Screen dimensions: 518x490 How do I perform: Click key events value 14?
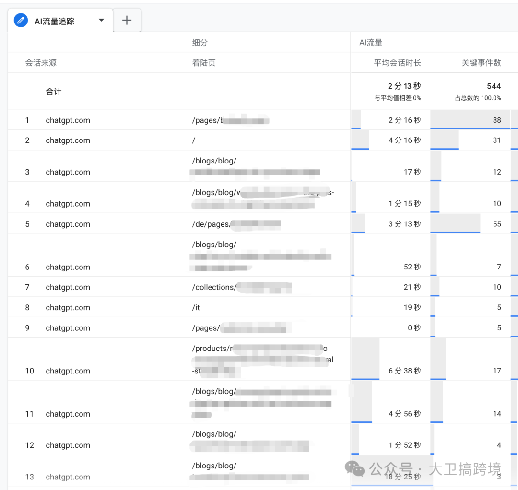[497, 414]
